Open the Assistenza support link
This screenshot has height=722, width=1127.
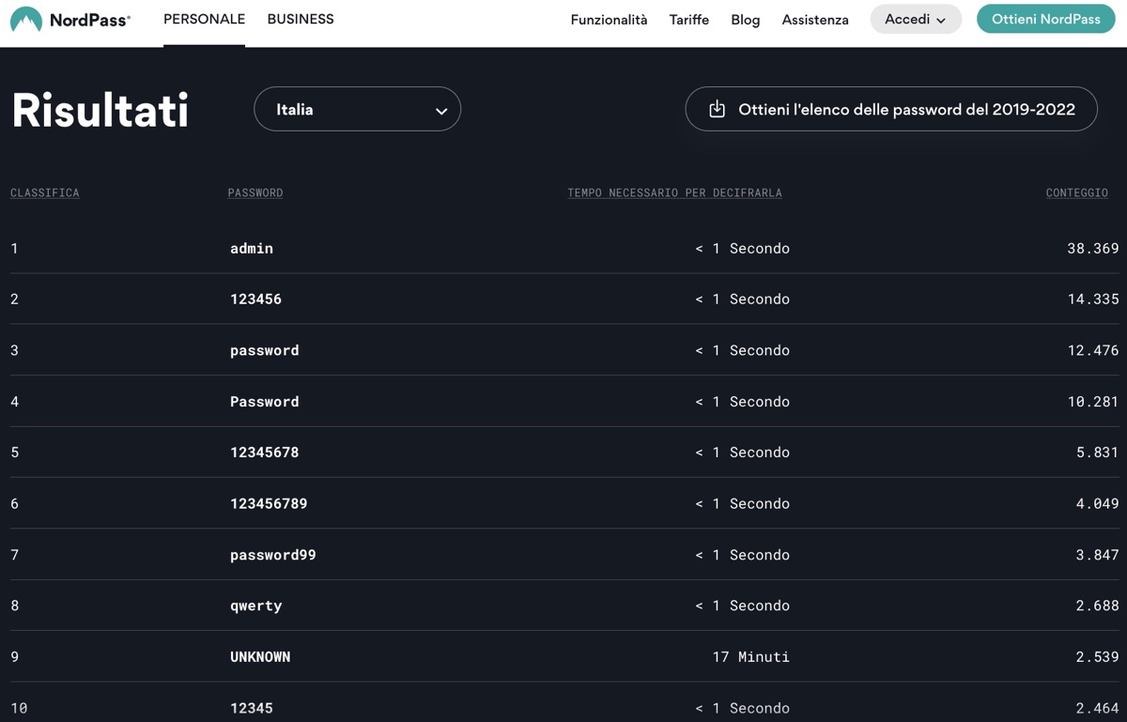coord(814,20)
